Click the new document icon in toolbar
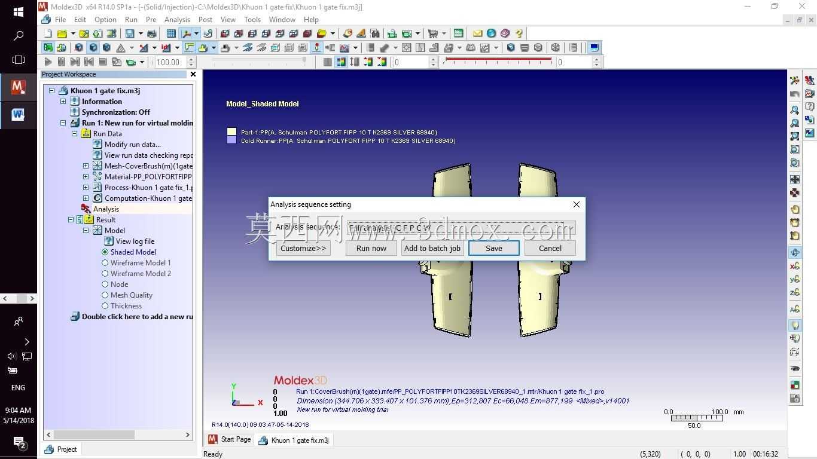 [48, 33]
